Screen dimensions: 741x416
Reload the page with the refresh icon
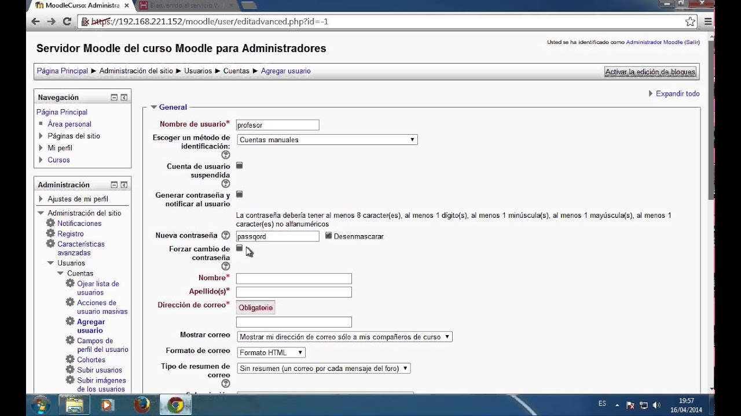point(67,21)
